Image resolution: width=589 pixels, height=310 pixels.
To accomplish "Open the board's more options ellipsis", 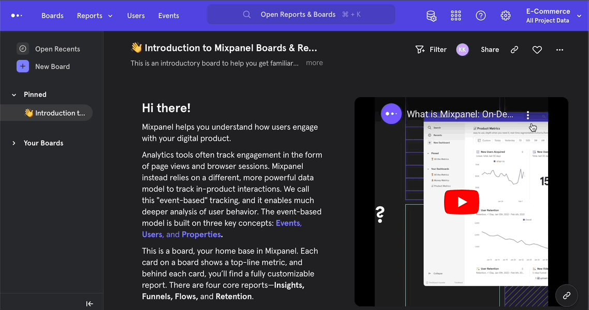I will 559,50.
